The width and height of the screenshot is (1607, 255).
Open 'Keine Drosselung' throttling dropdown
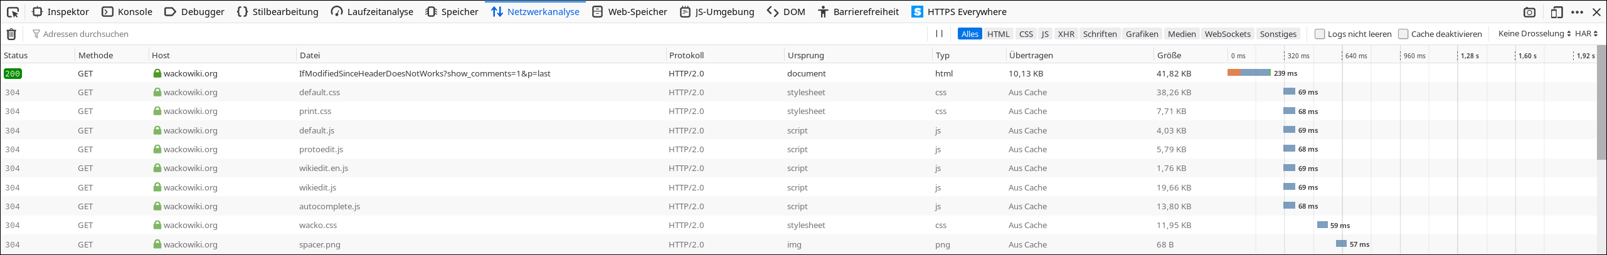click(x=1534, y=34)
